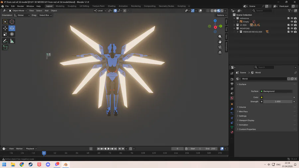Switch to the Geometry Nodes workspace tab

pyautogui.click(x=166, y=6)
